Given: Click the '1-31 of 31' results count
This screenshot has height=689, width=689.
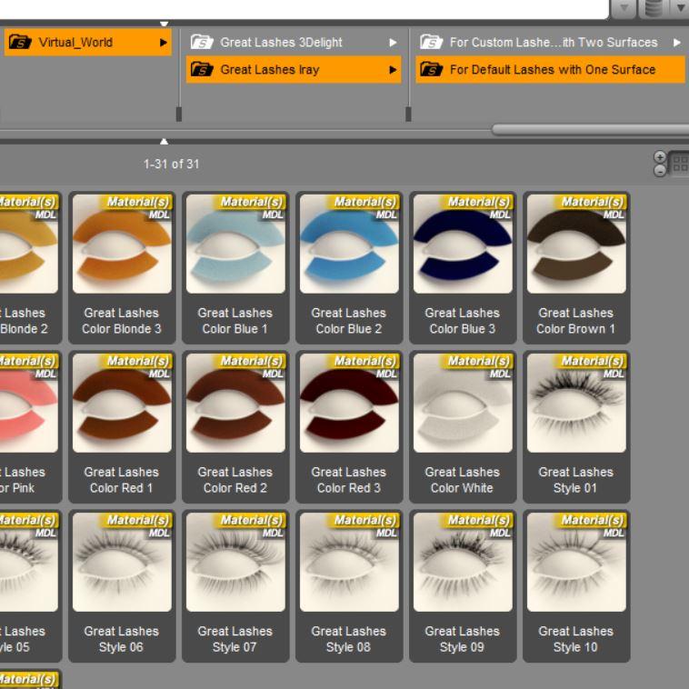Looking at the screenshot, I should click(172, 165).
